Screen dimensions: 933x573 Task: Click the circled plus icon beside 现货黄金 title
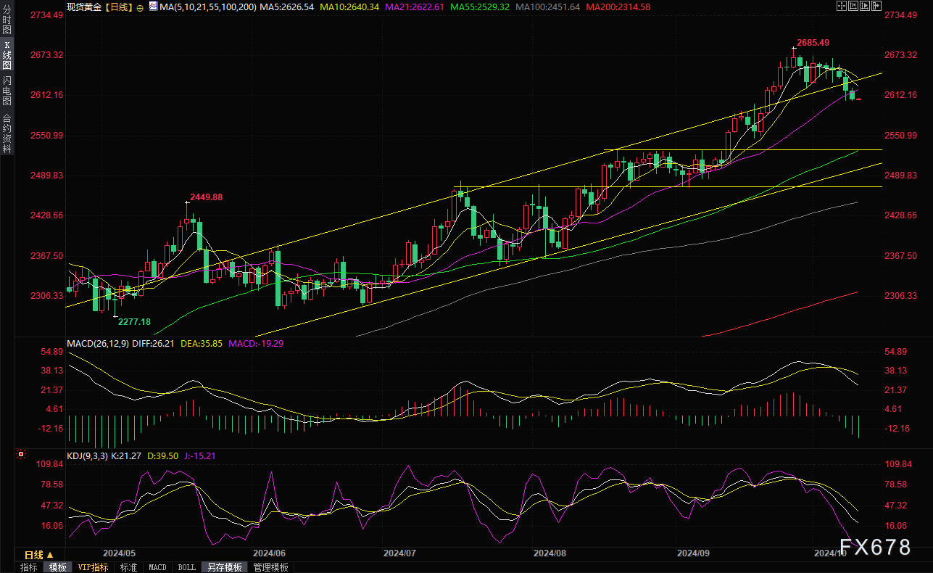(140, 7)
